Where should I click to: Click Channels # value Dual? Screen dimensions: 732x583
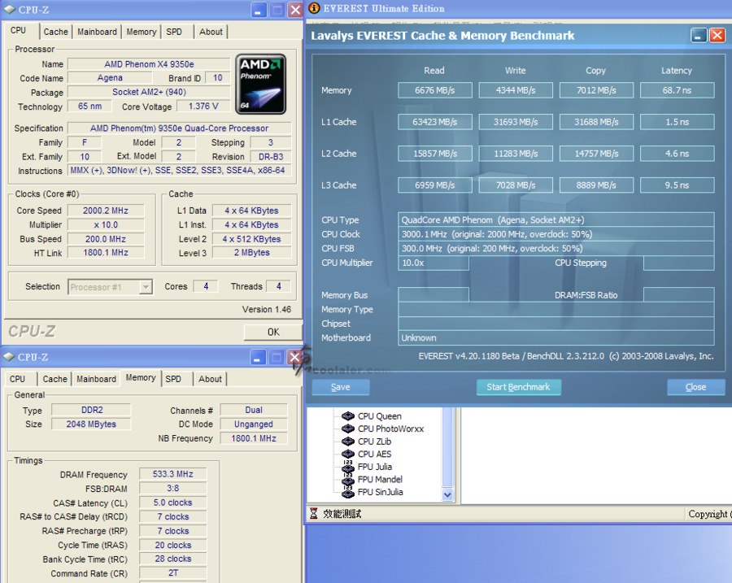pos(254,410)
